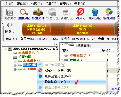Go to the next disk with the right arrow
This screenshot has height=97, width=121.
click(12, 25)
